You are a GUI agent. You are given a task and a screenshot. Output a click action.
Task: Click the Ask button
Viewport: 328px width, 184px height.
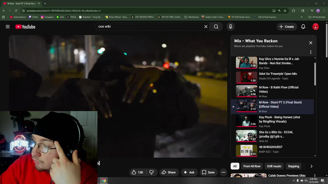point(189,172)
